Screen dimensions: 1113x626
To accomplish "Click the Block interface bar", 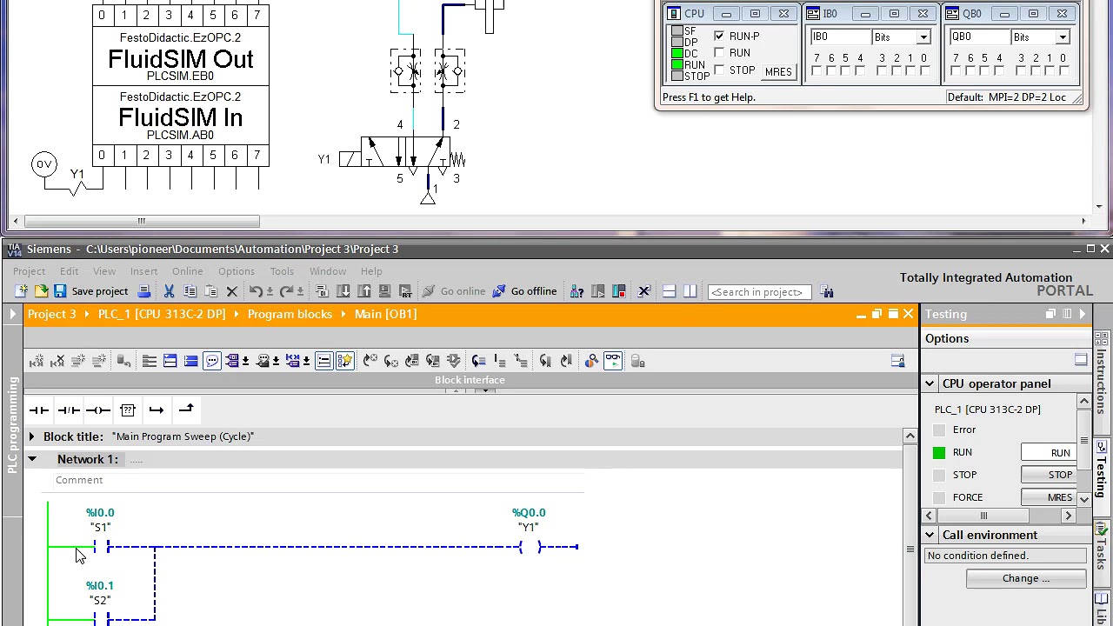I will click(470, 380).
